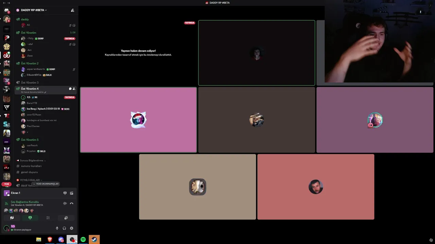Join the daddy voice channel
Image resolution: width=435 pixels, height=244 pixels.
pos(25,19)
